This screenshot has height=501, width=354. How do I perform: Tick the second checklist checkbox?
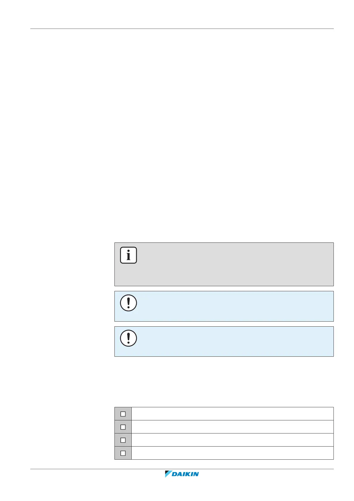tap(123, 427)
